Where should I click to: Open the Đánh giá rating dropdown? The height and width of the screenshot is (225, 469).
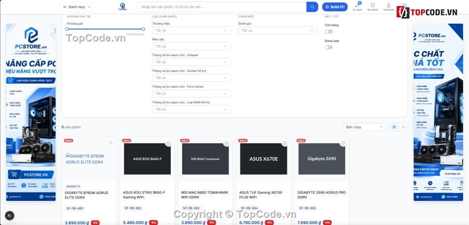pos(277,31)
